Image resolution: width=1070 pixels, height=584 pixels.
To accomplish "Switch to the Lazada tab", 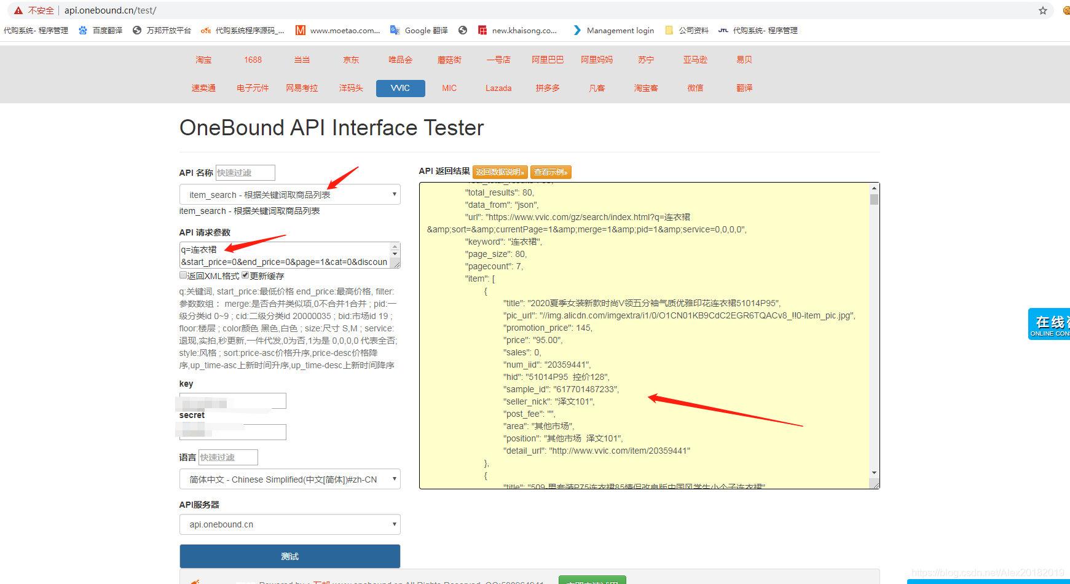I will click(x=498, y=88).
